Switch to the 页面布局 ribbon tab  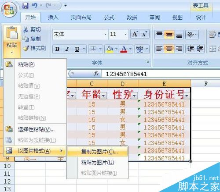coord(81,17)
